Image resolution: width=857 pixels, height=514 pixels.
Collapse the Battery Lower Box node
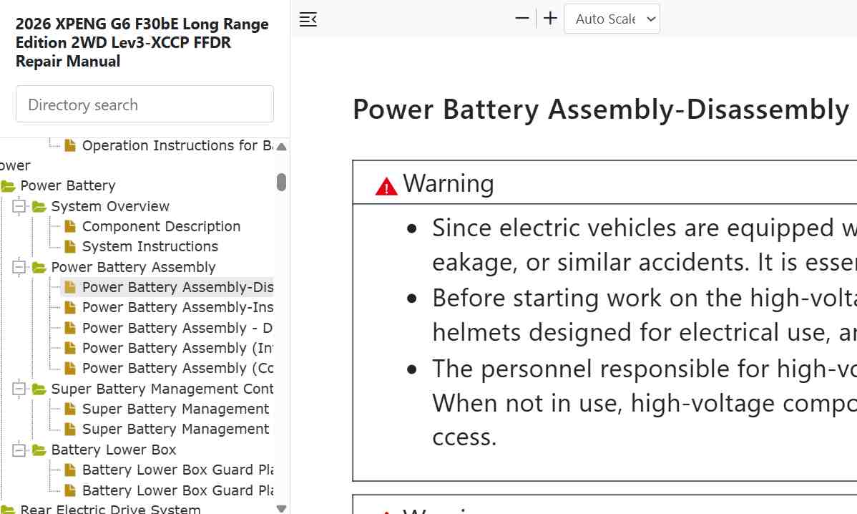coord(19,450)
